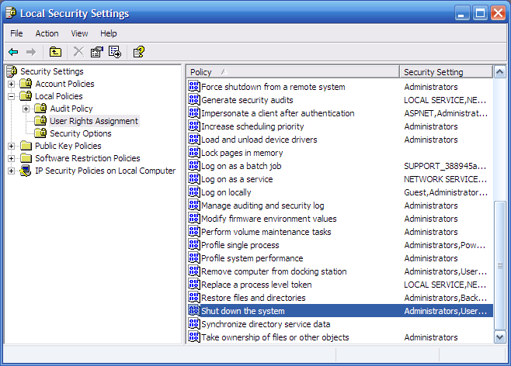This screenshot has height=366, width=511.
Task: Expand the Account Policies tree node
Action: 12,84
